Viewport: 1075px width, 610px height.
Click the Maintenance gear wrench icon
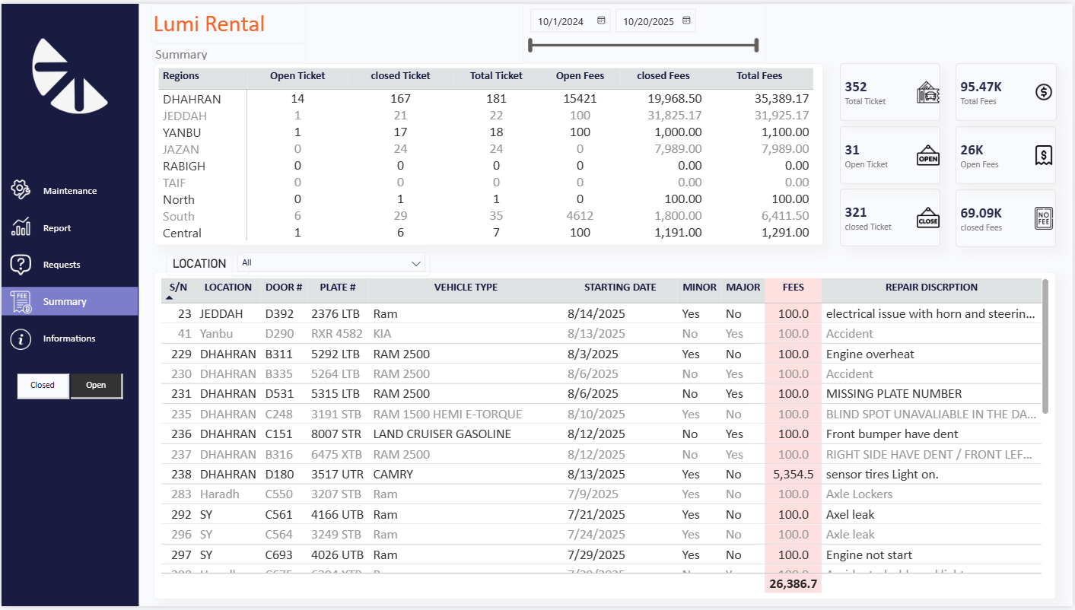click(x=21, y=190)
